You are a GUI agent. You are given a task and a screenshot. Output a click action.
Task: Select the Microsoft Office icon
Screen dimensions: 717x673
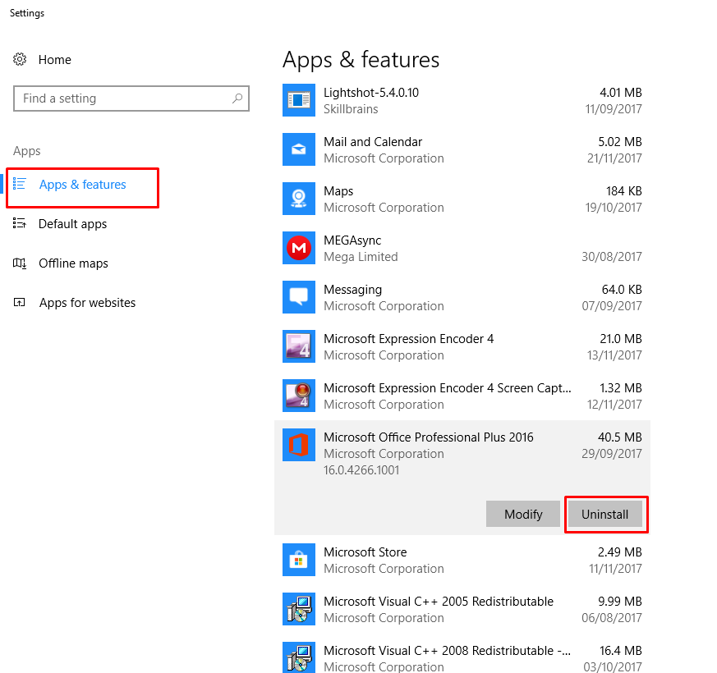point(299,445)
